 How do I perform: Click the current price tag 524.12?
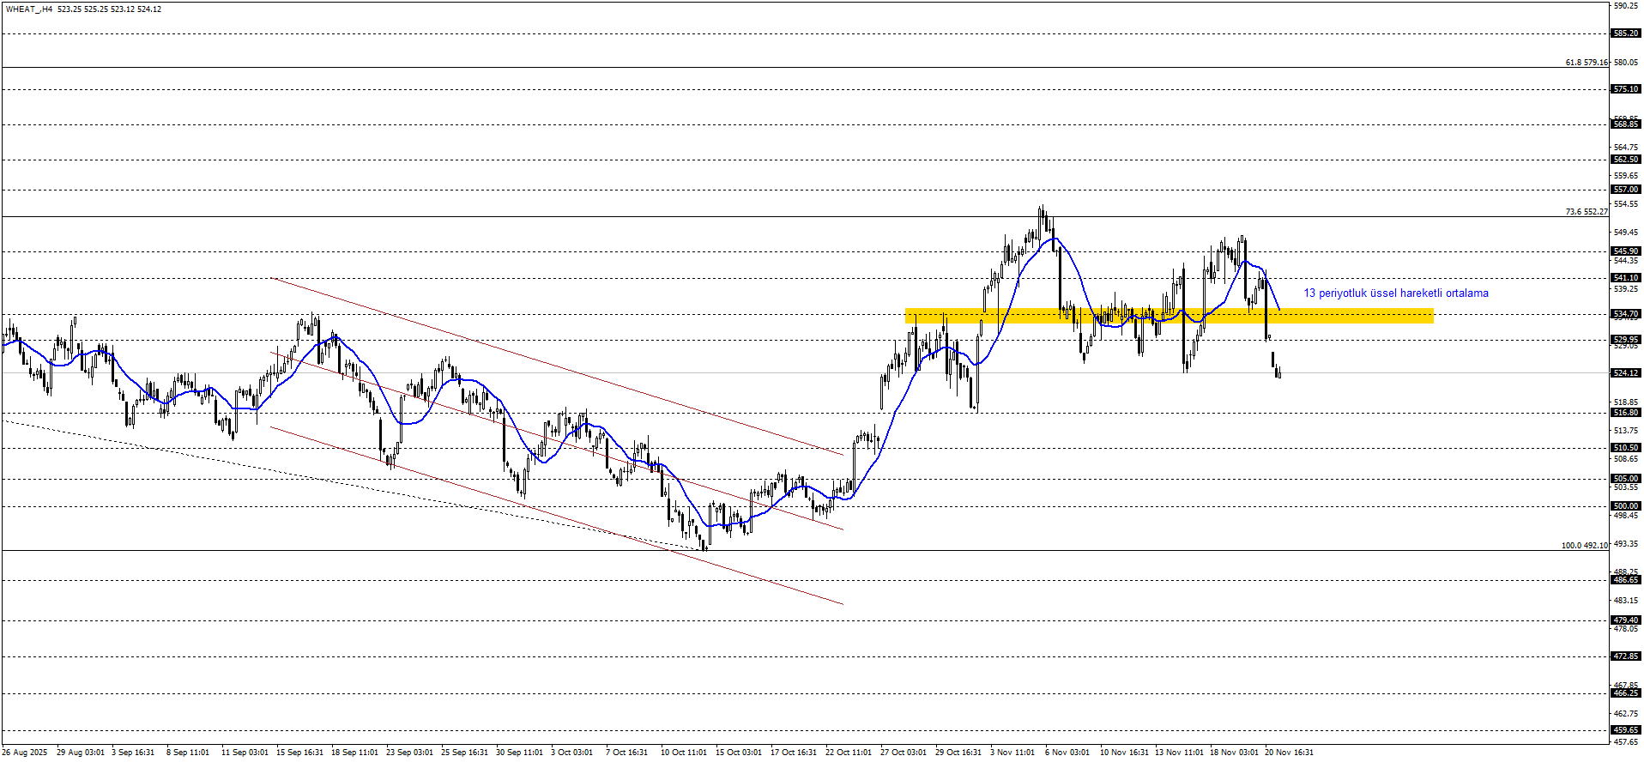click(1626, 373)
